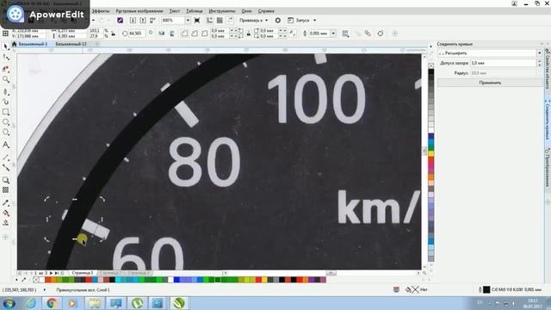
Task: Click the no-color X swatch
Action: click(x=36, y=280)
